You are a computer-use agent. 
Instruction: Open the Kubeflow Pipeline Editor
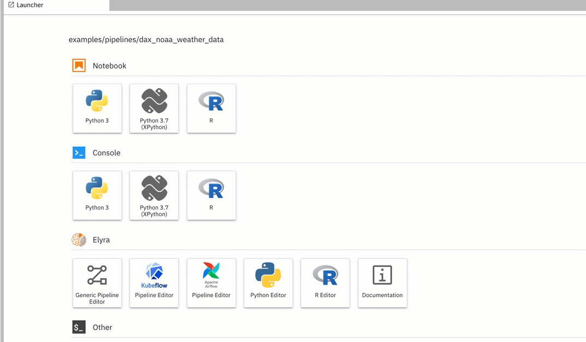click(x=154, y=282)
